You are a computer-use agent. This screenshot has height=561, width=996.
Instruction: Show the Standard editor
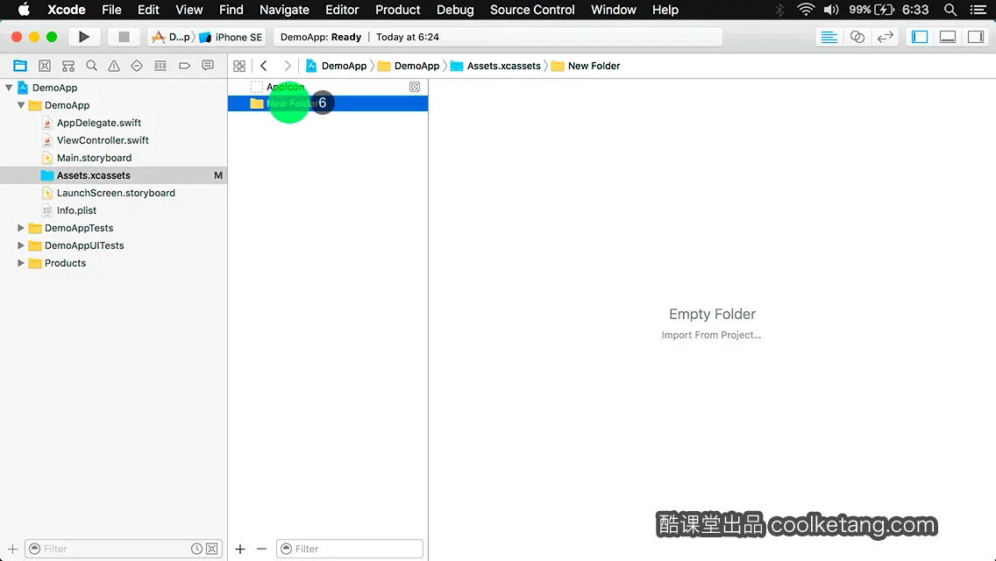[x=829, y=37]
